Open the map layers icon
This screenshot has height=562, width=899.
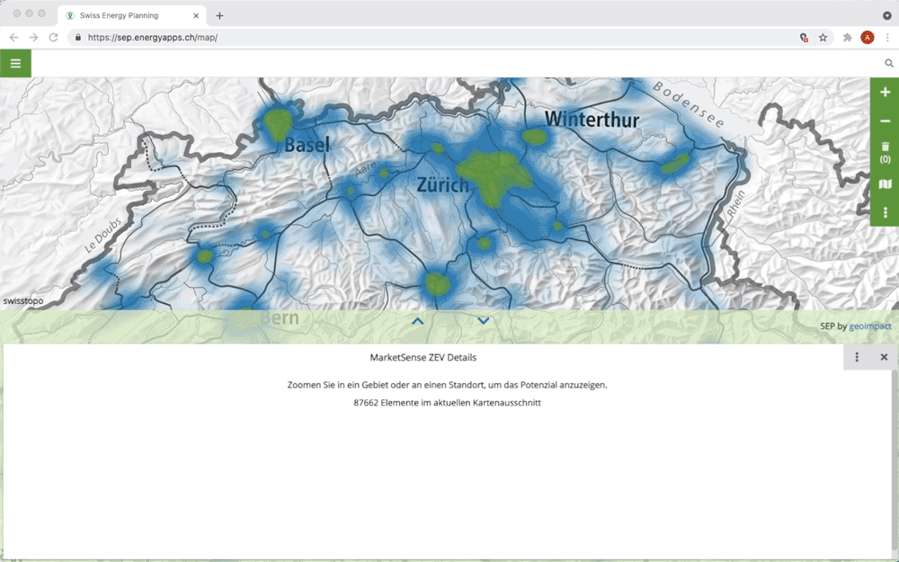885,184
